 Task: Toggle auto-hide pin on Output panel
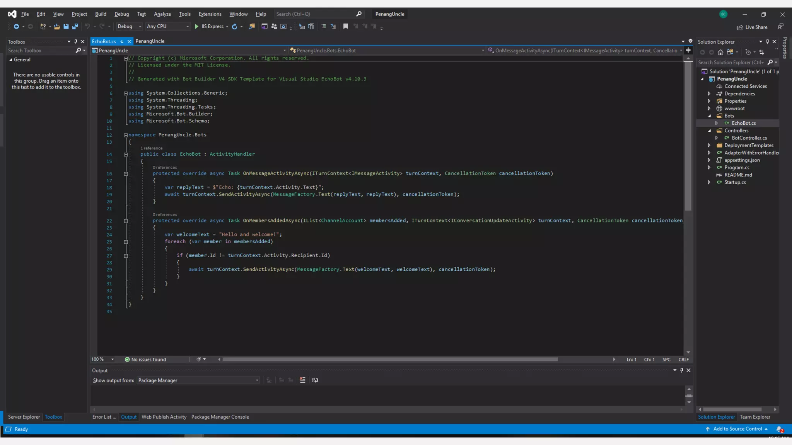click(x=682, y=370)
